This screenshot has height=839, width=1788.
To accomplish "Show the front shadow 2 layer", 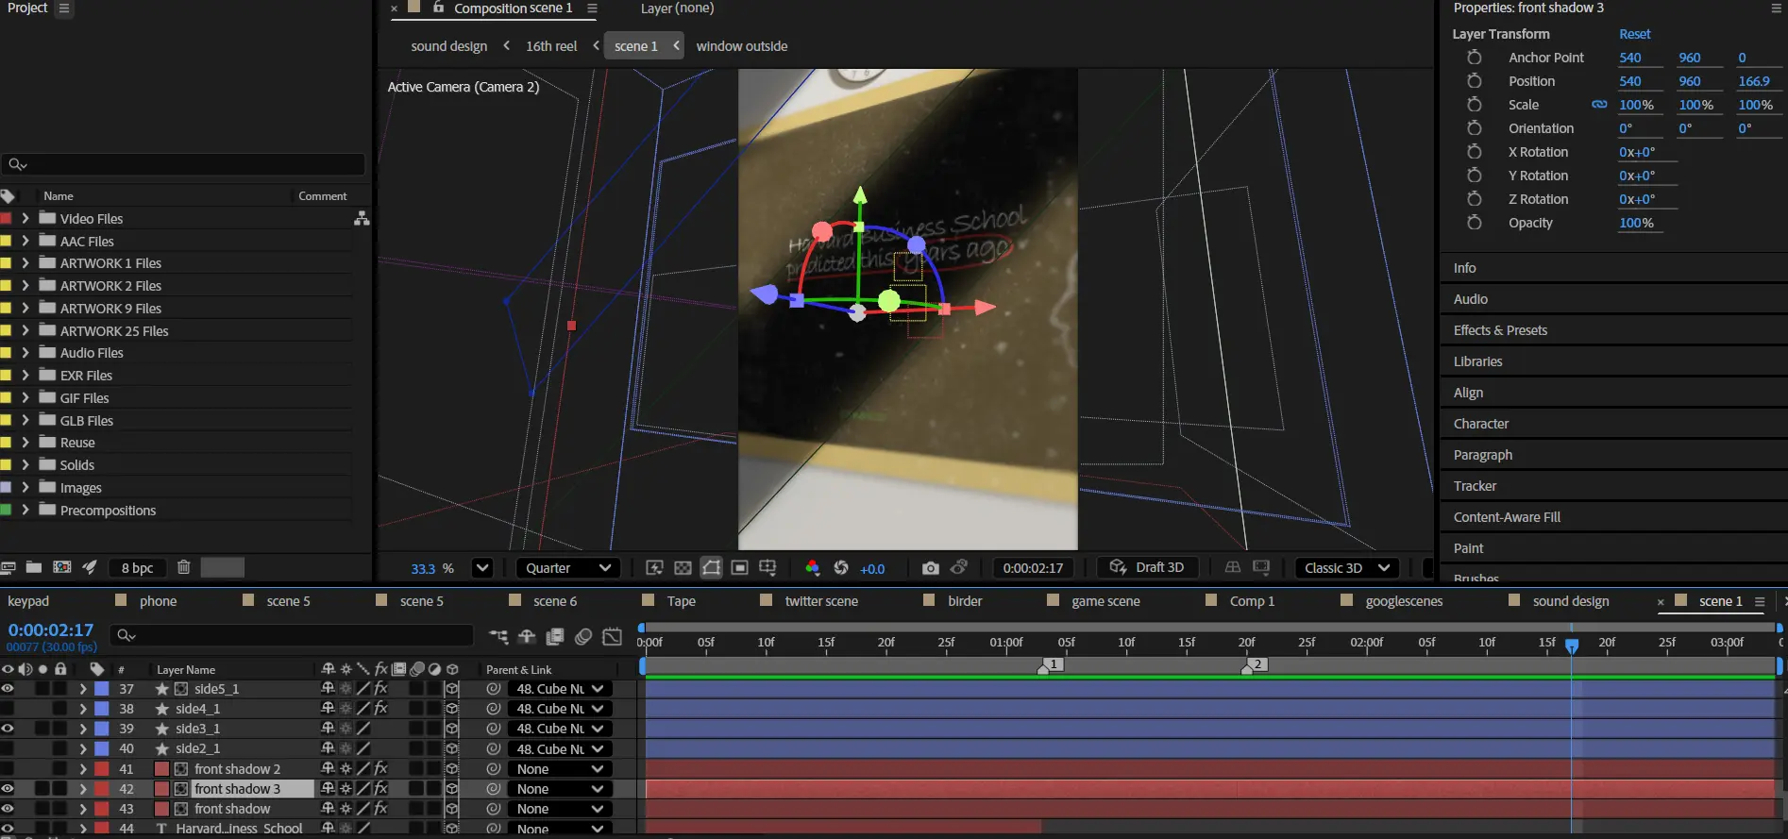I will (x=8, y=769).
